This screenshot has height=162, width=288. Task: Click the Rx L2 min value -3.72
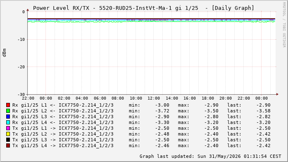click(162, 111)
